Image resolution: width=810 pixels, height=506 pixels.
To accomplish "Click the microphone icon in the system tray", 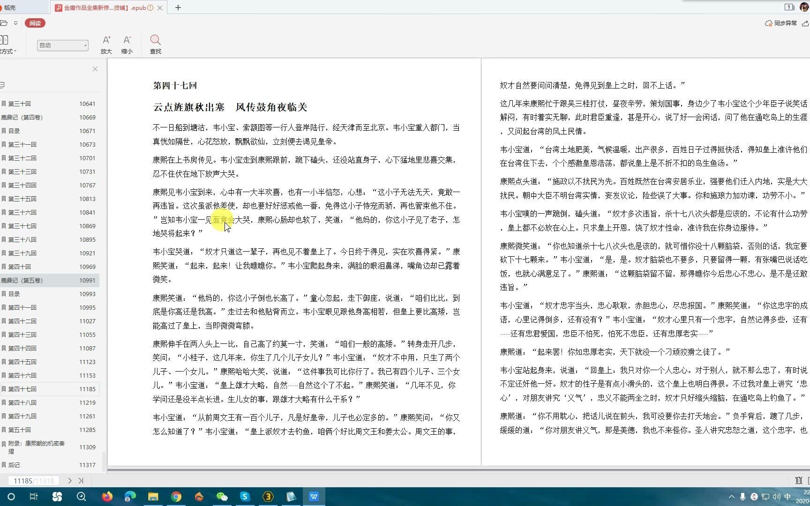I will click(x=742, y=497).
